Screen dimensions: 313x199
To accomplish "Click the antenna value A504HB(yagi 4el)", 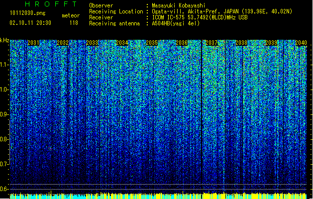I will [x=176, y=23].
